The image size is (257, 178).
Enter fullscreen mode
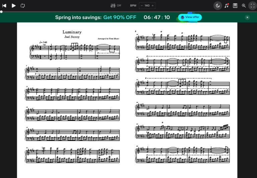(253, 6)
